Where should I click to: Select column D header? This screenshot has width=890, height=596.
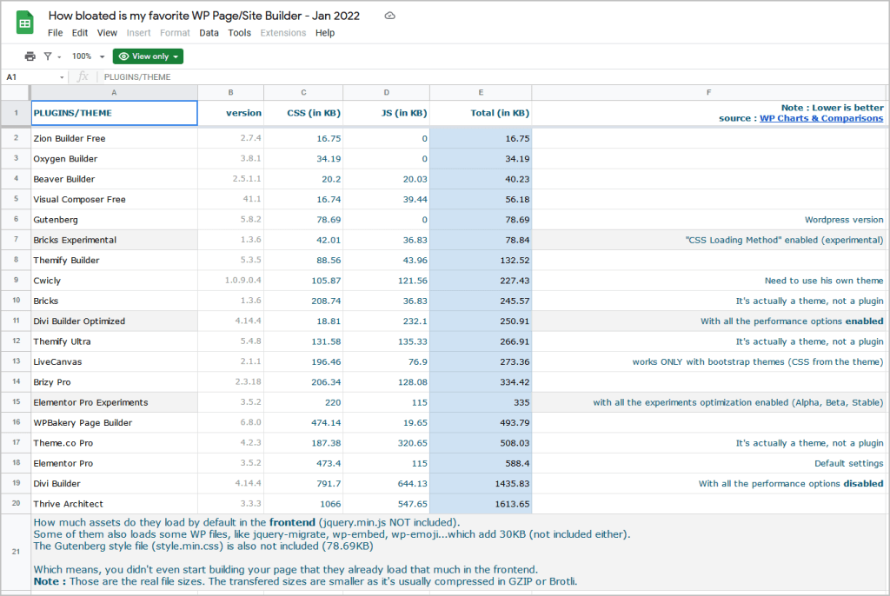point(387,92)
